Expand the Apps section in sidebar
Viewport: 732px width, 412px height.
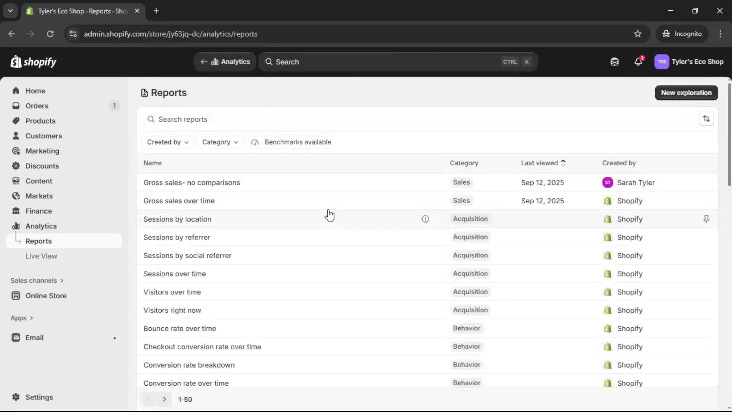[x=22, y=318]
